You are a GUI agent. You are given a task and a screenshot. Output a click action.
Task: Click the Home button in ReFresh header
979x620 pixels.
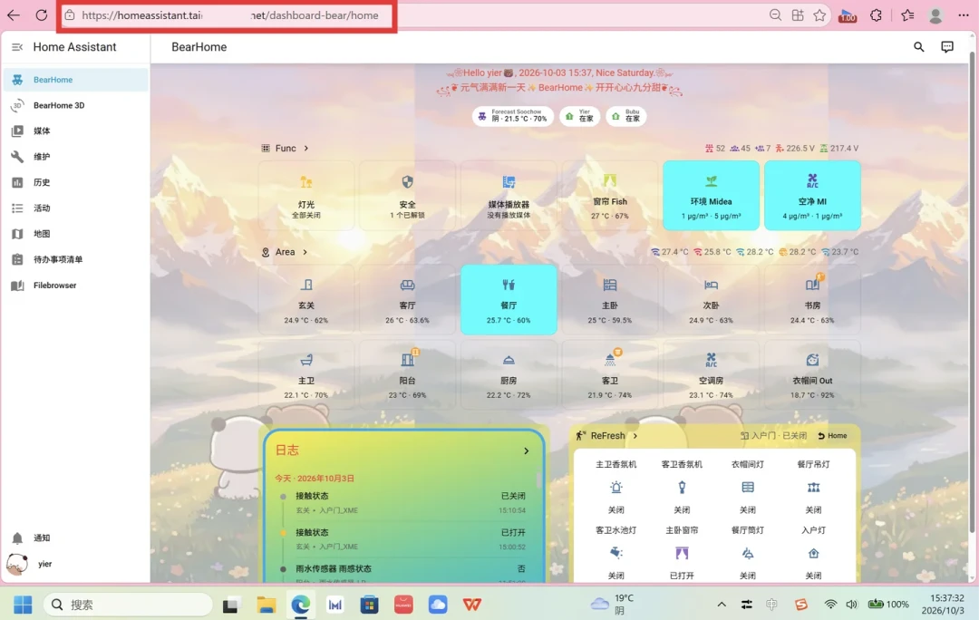tap(833, 436)
